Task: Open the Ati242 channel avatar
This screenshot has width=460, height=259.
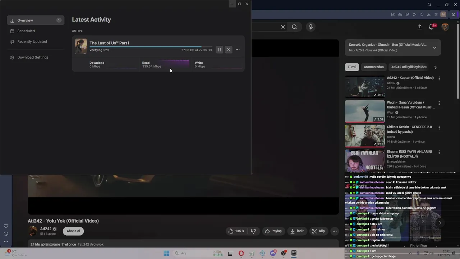Action: [33, 231]
